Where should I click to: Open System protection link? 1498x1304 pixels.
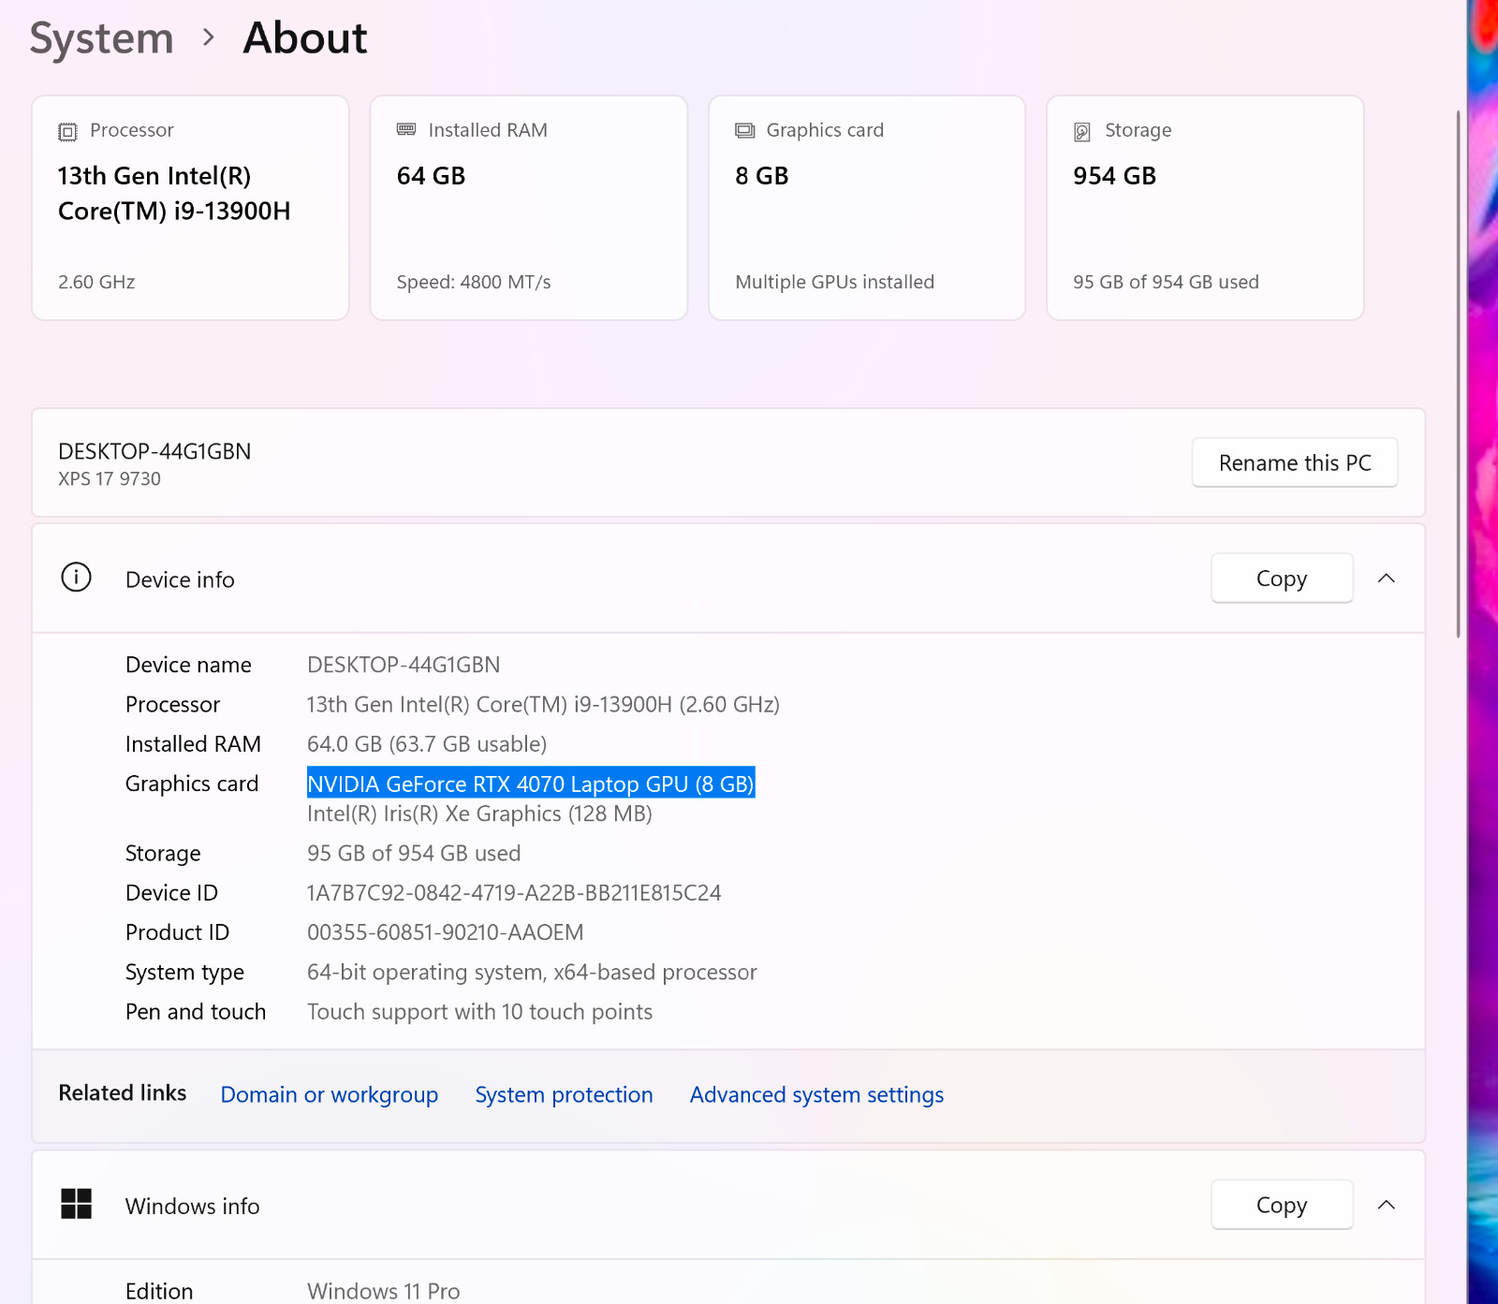(x=564, y=1094)
